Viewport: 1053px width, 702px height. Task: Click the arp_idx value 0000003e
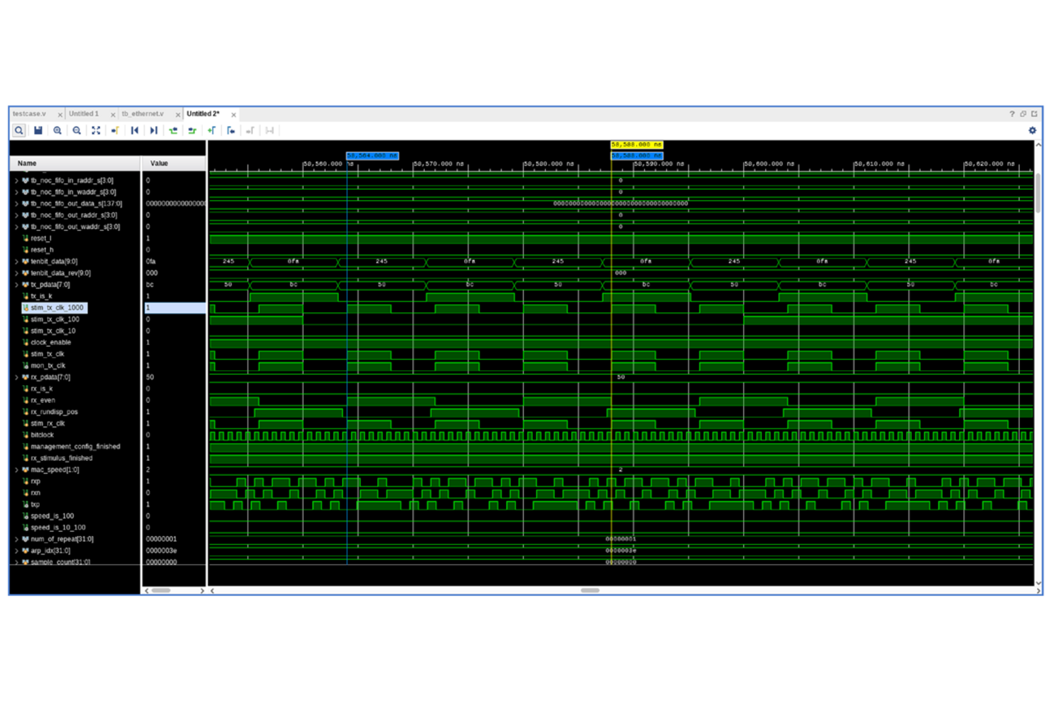click(x=174, y=551)
